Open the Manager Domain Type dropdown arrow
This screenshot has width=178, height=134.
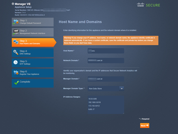(x=122, y=88)
